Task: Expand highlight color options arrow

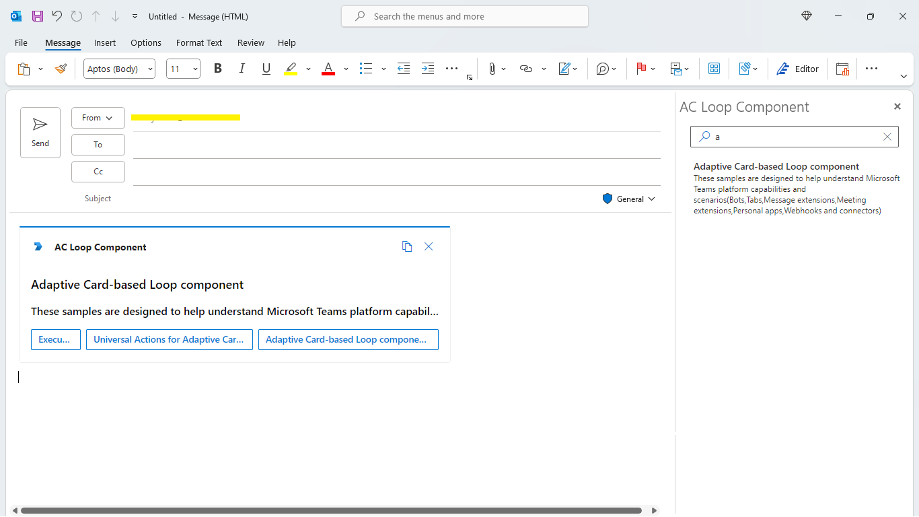Action: [308, 69]
